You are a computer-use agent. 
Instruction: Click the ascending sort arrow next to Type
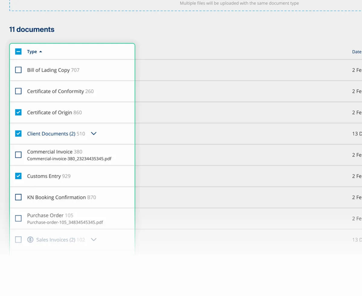[x=40, y=51]
